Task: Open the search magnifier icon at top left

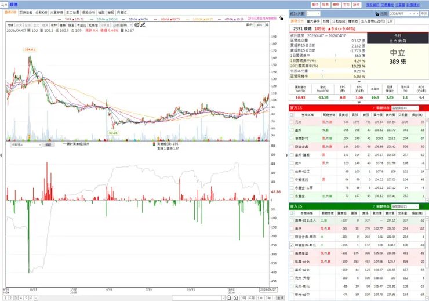Action: pyautogui.click(x=2, y=5)
